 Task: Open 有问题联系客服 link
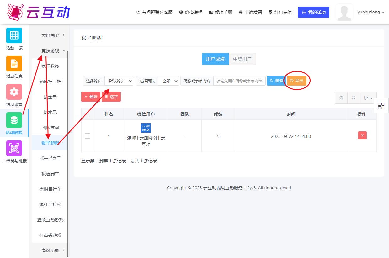coord(154,12)
